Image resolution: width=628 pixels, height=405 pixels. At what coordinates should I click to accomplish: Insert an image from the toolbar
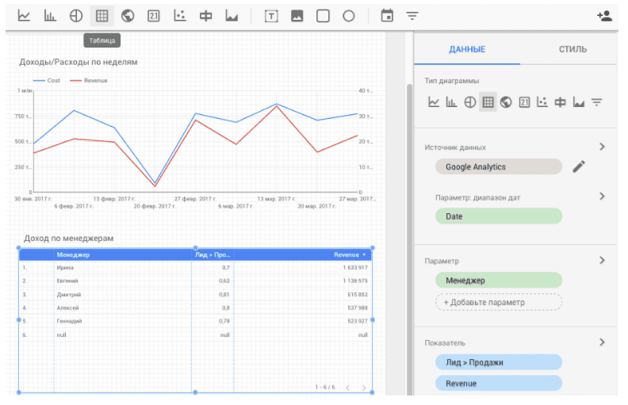pos(297,16)
